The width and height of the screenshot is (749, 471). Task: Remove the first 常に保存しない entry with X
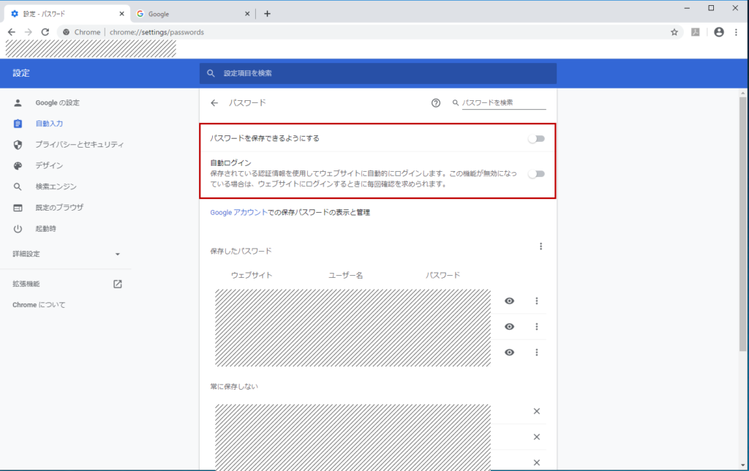pos(536,411)
